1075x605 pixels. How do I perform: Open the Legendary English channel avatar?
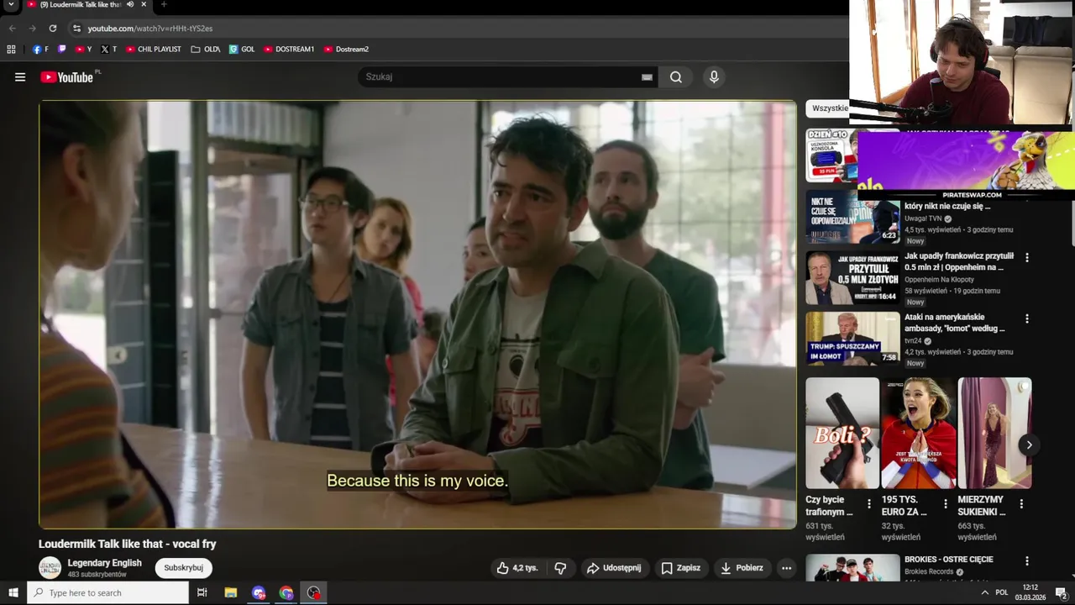coord(50,567)
